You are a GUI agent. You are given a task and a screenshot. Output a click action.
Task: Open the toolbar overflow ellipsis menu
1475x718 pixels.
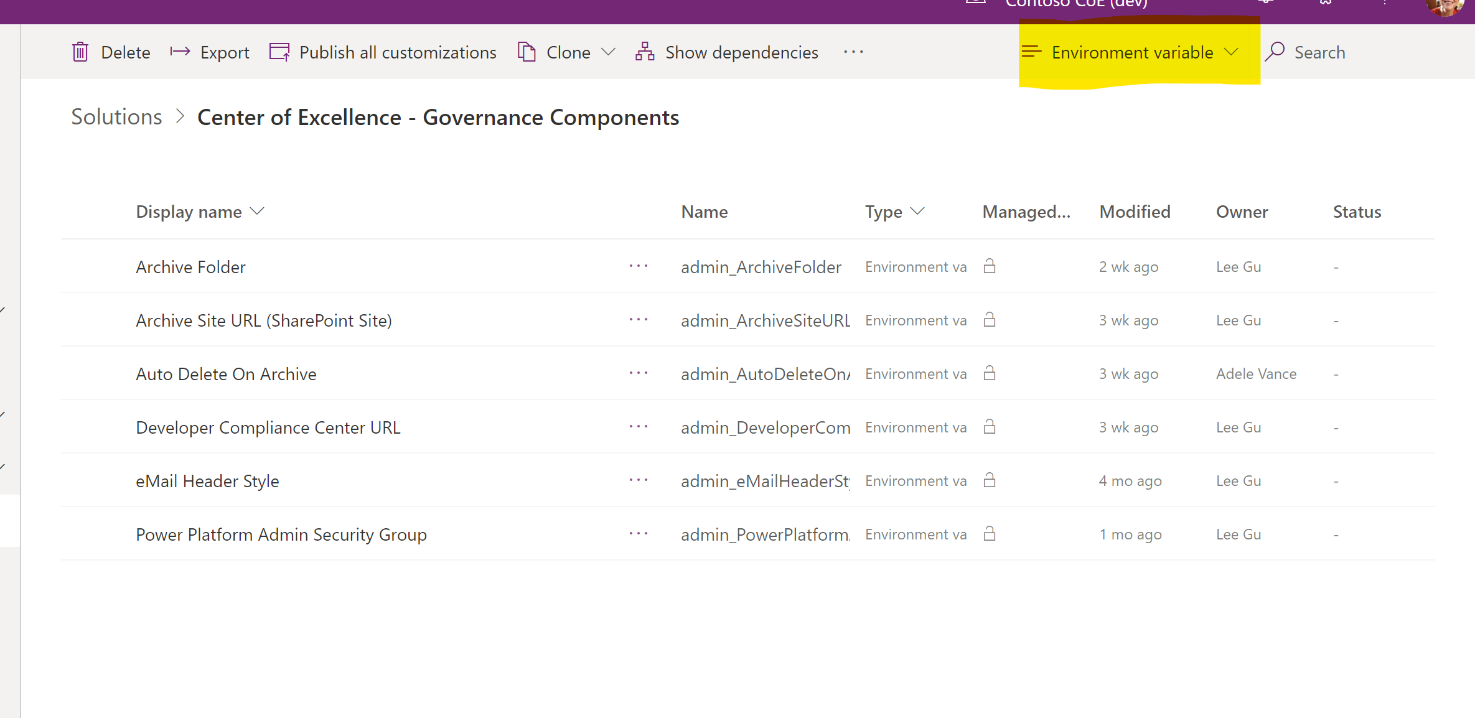853,52
